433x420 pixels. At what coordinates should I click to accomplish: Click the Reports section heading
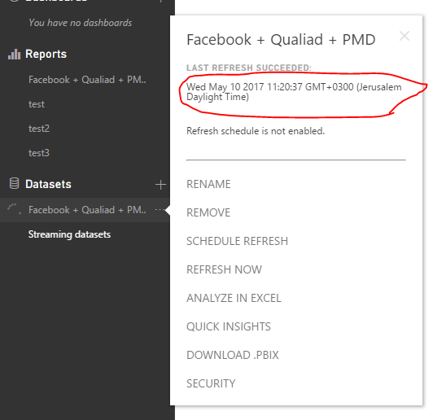click(x=46, y=54)
